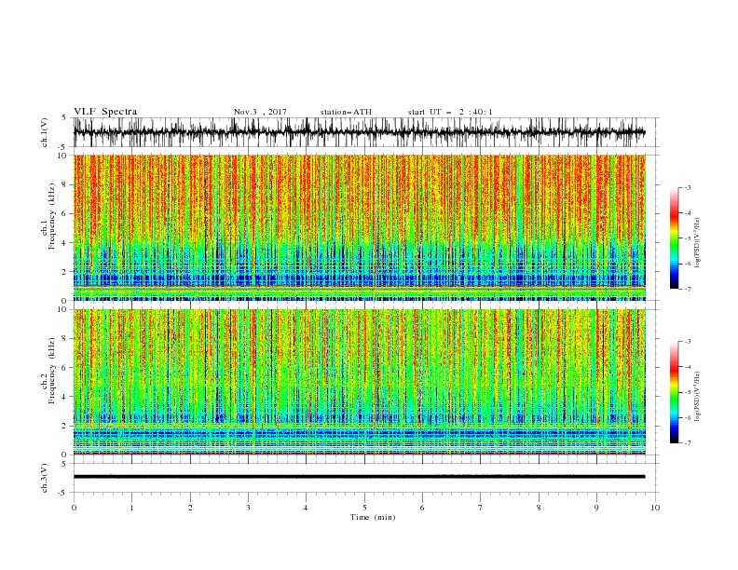Click the 'VLF Spectra' title text
This screenshot has width=738, height=570.
(105, 112)
